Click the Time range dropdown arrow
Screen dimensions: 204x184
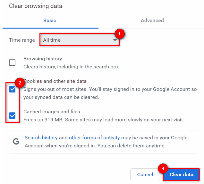coord(115,40)
